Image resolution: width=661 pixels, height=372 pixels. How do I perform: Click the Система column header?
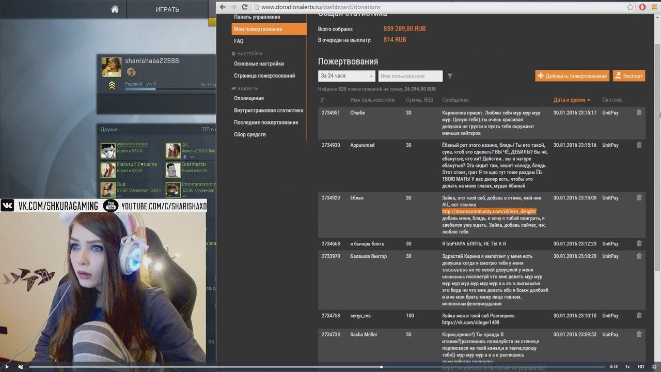click(x=612, y=100)
